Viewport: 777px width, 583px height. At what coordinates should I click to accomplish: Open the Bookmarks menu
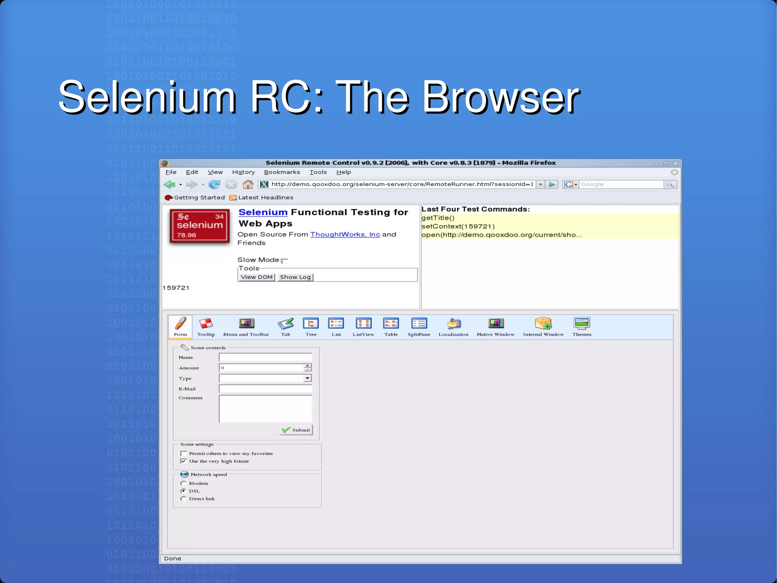click(x=282, y=172)
